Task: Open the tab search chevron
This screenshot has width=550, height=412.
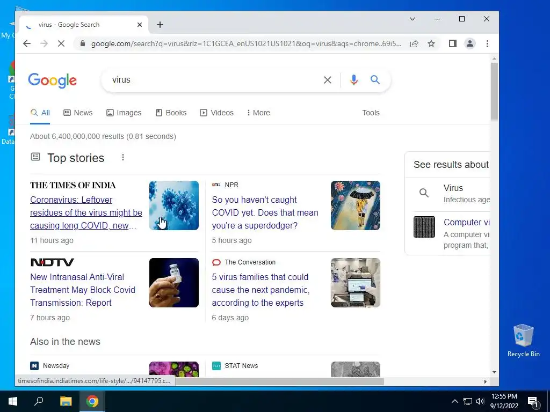Action: (x=412, y=19)
